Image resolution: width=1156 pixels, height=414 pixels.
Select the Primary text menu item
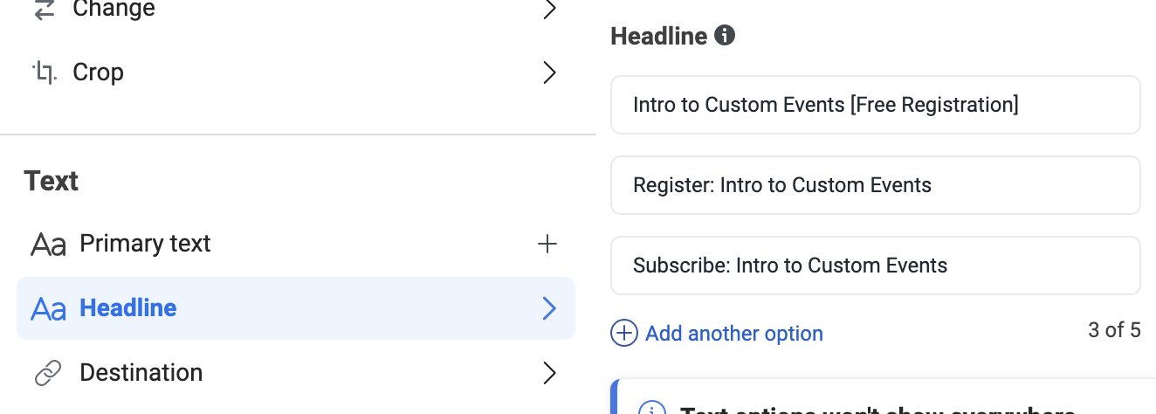point(296,244)
